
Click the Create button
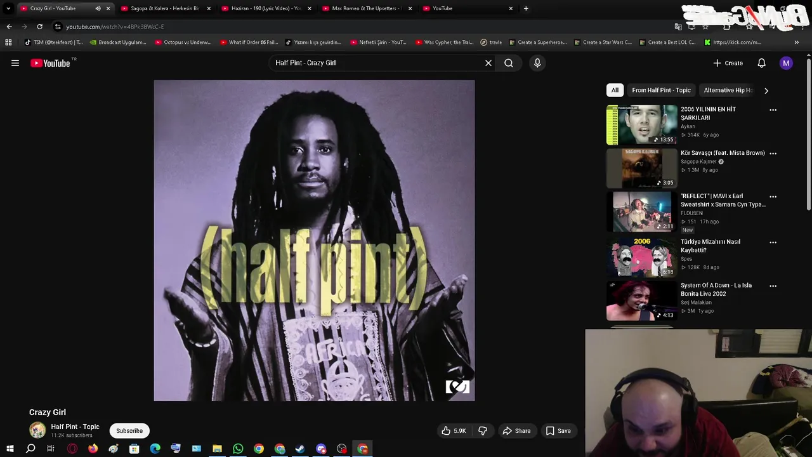click(x=728, y=63)
